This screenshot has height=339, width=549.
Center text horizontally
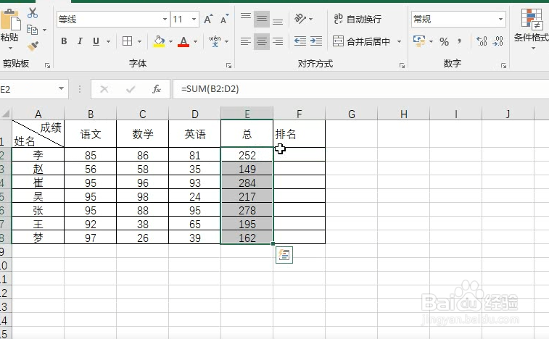click(262, 41)
